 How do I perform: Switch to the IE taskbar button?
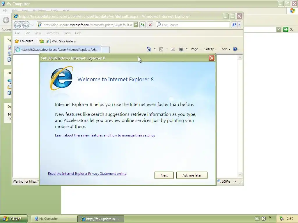click(101, 219)
